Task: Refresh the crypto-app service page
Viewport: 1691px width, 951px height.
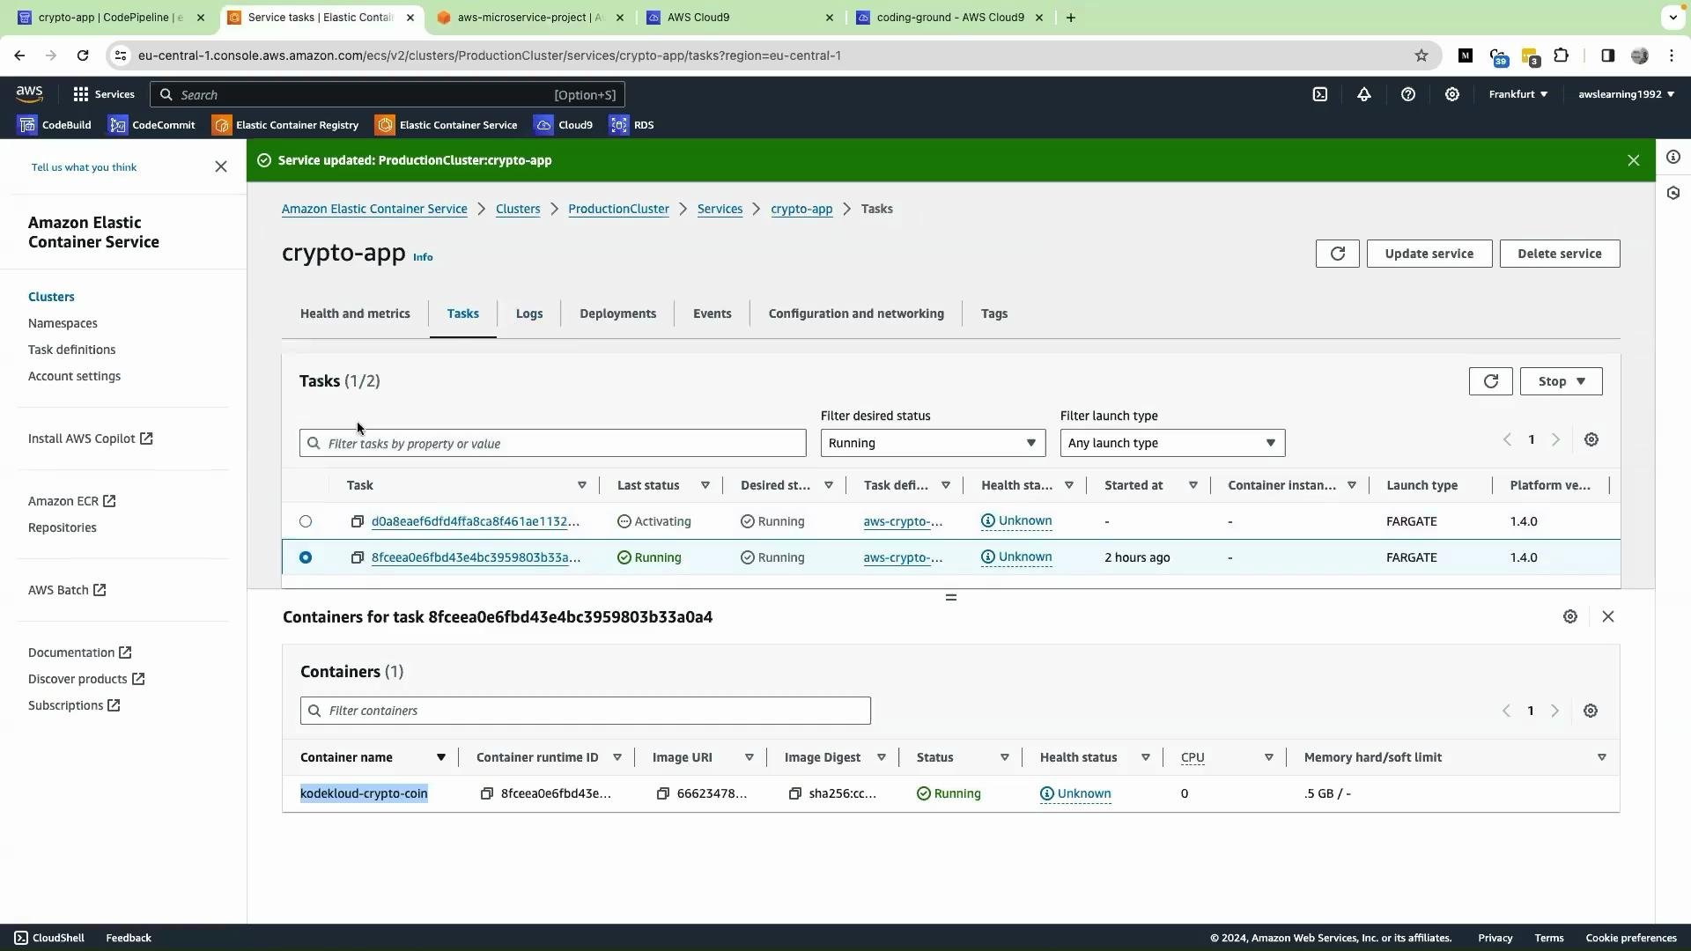Action: 1337,254
